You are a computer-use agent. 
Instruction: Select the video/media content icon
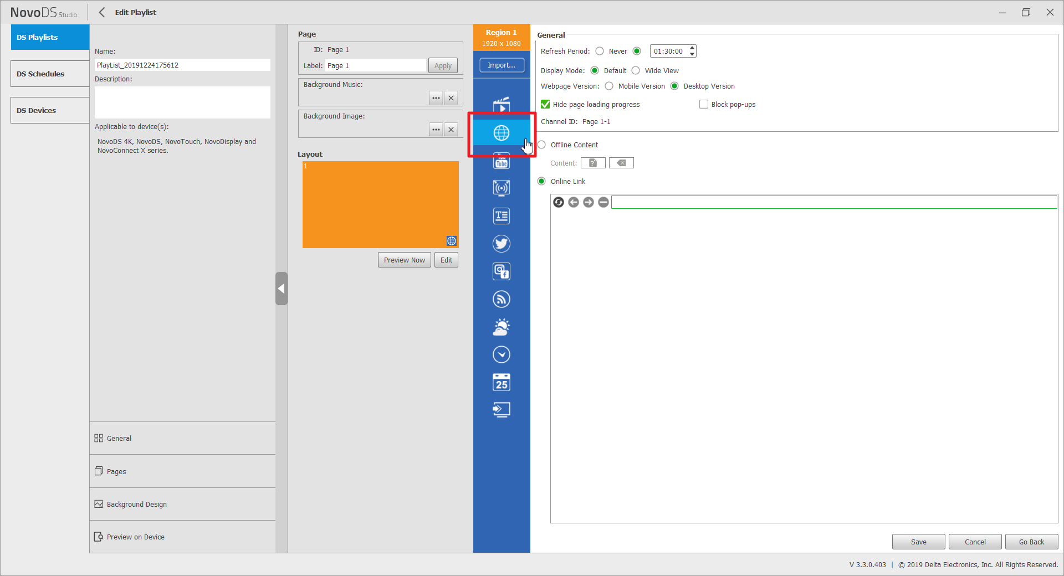[x=502, y=105]
